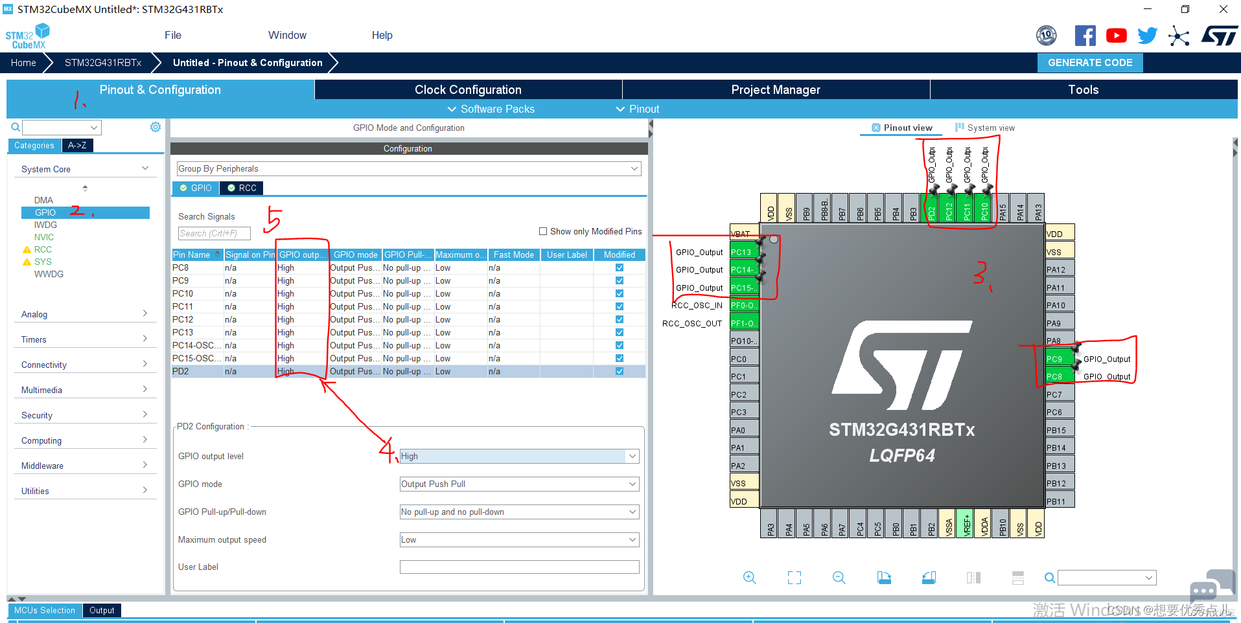Click the PC9 pin on the chip
The image size is (1241, 623).
1060,359
